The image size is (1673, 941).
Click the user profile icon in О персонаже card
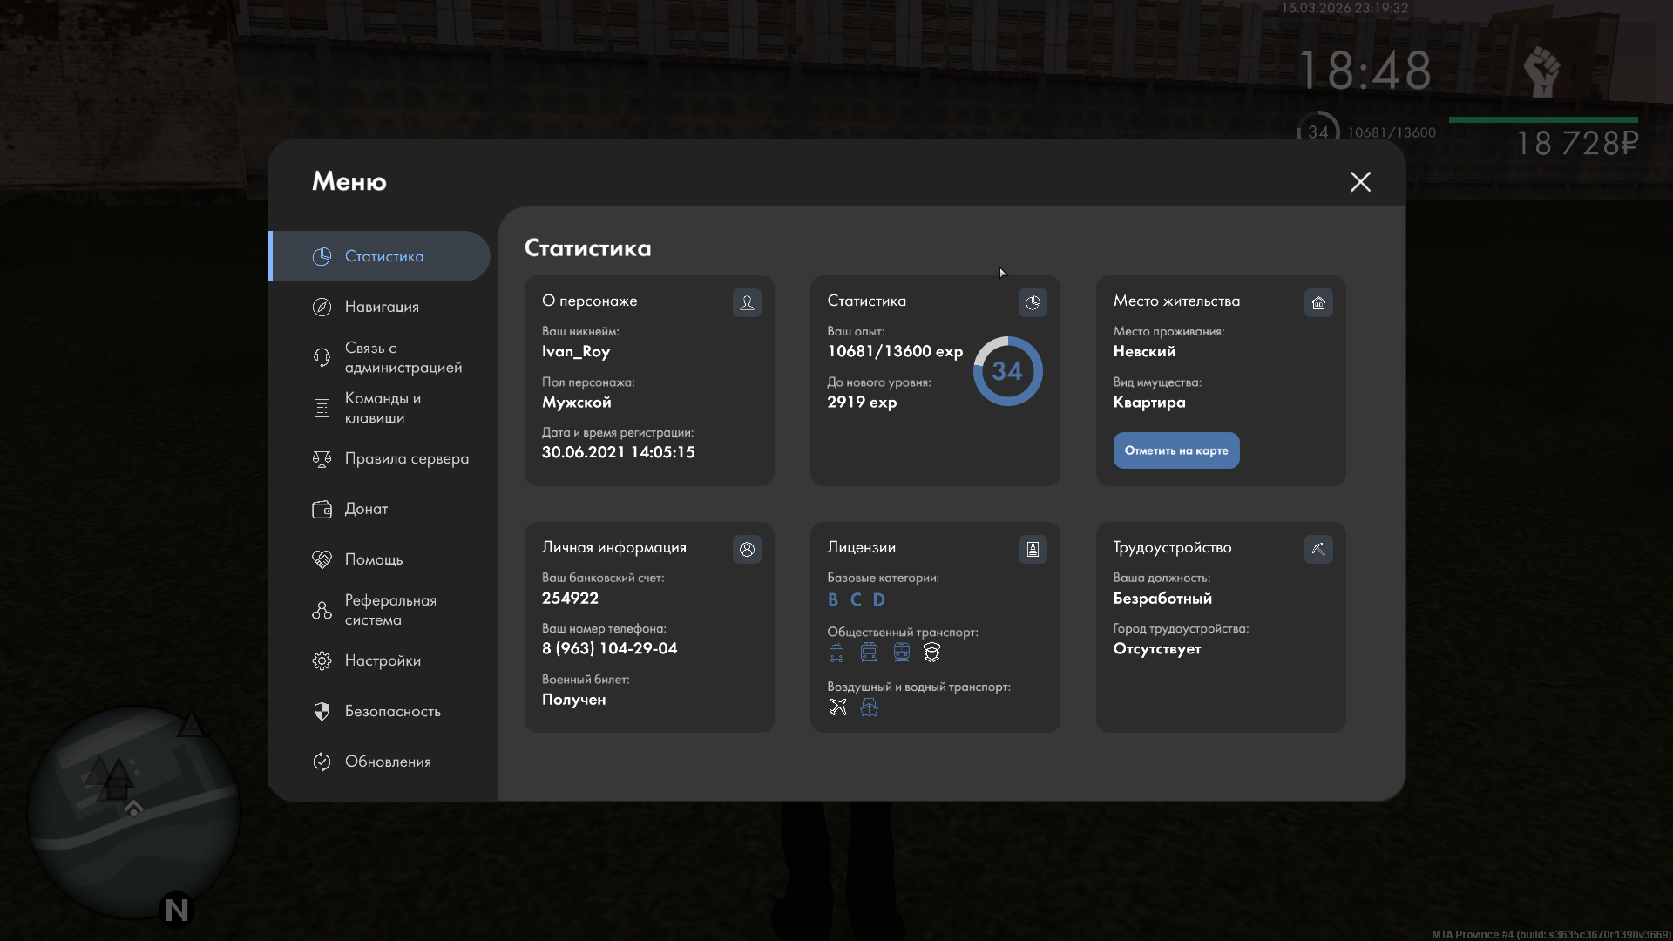coord(747,302)
